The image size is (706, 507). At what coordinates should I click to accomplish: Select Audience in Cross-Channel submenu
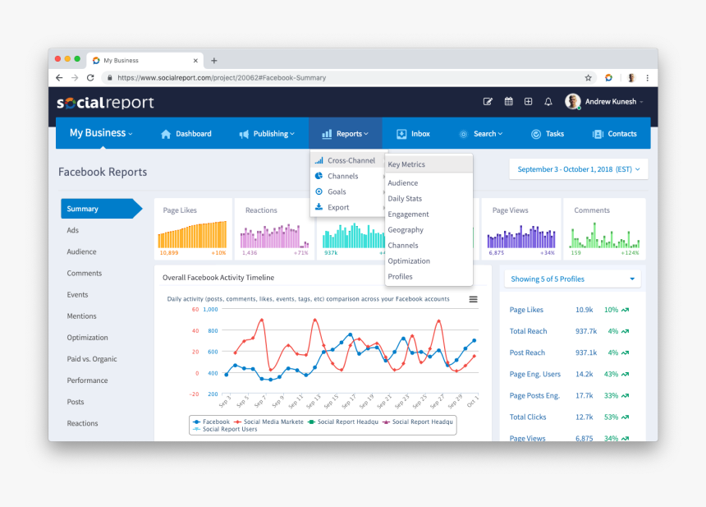[402, 183]
